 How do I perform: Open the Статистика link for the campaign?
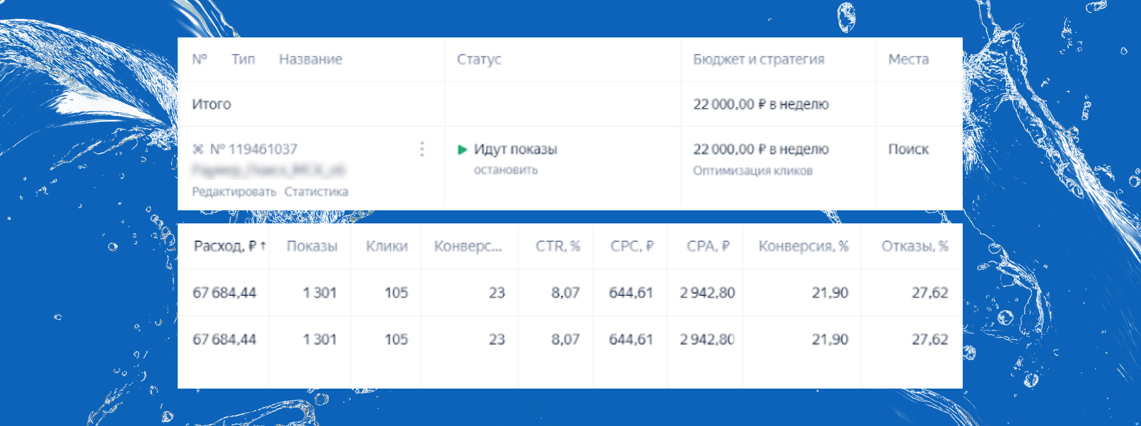[x=316, y=192]
